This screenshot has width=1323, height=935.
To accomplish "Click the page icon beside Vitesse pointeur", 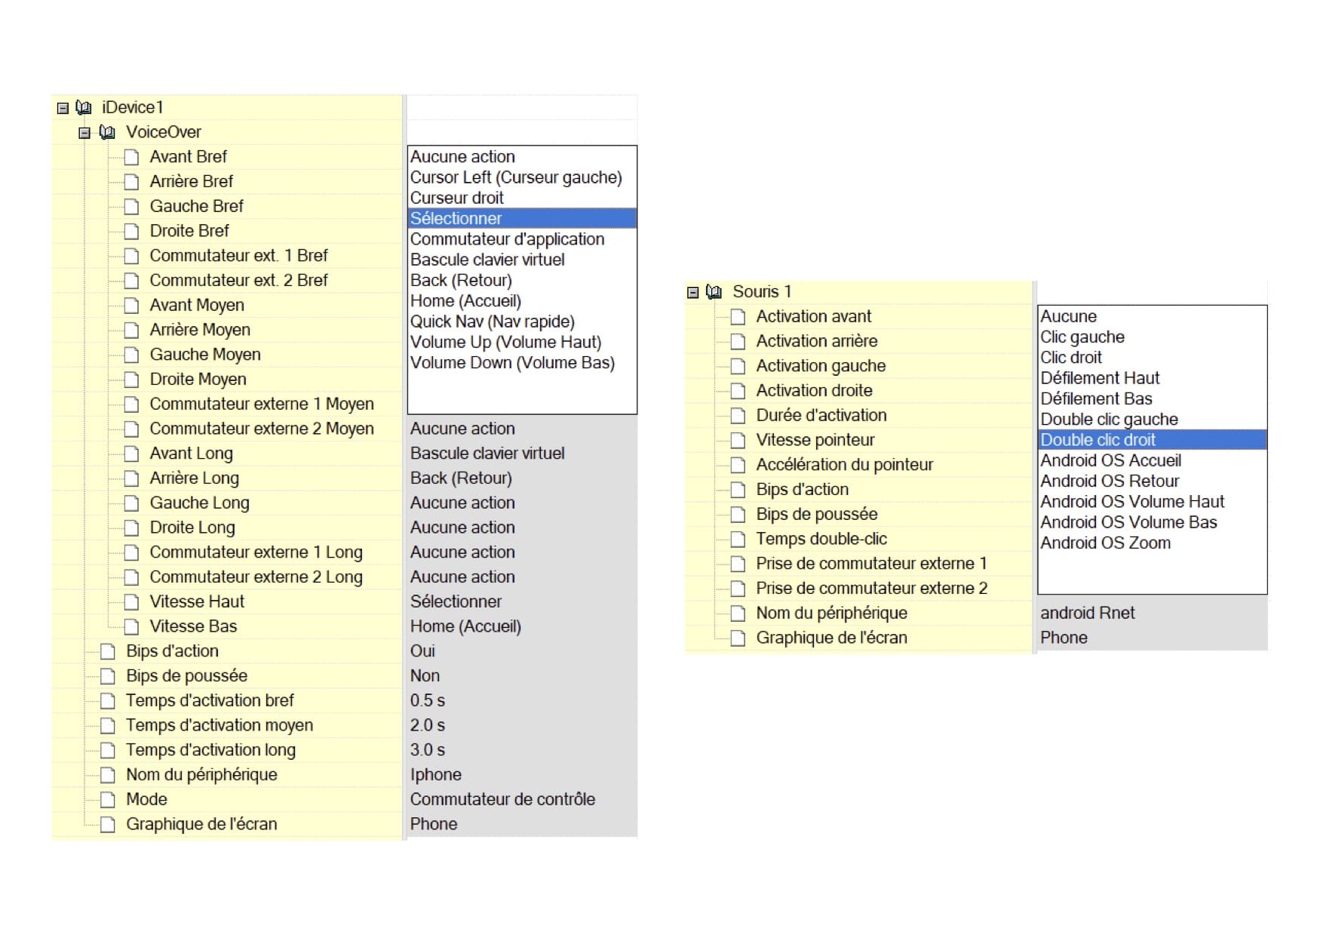I will [x=738, y=441].
